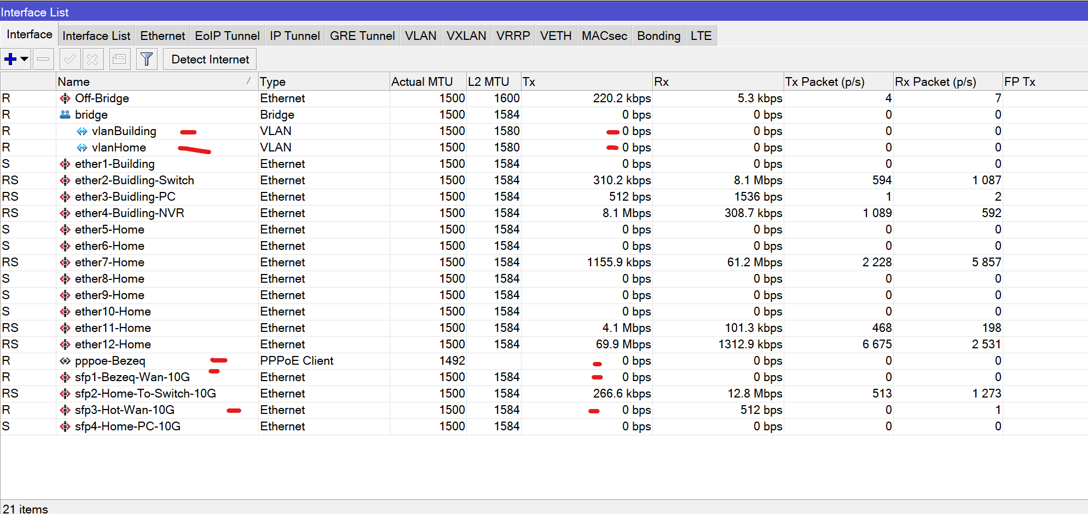Click the Ethernet icon beside sfp4-Home-PC-10G
This screenshot has width=1088, height=514.
pos(65,426)
